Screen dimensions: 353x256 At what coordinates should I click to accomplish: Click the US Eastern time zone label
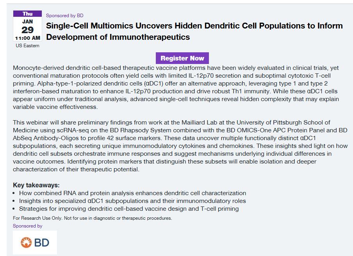[x=27, y=46]
